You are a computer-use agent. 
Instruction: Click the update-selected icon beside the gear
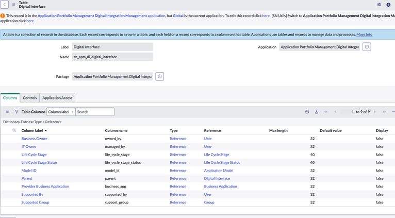pos(317,112)
